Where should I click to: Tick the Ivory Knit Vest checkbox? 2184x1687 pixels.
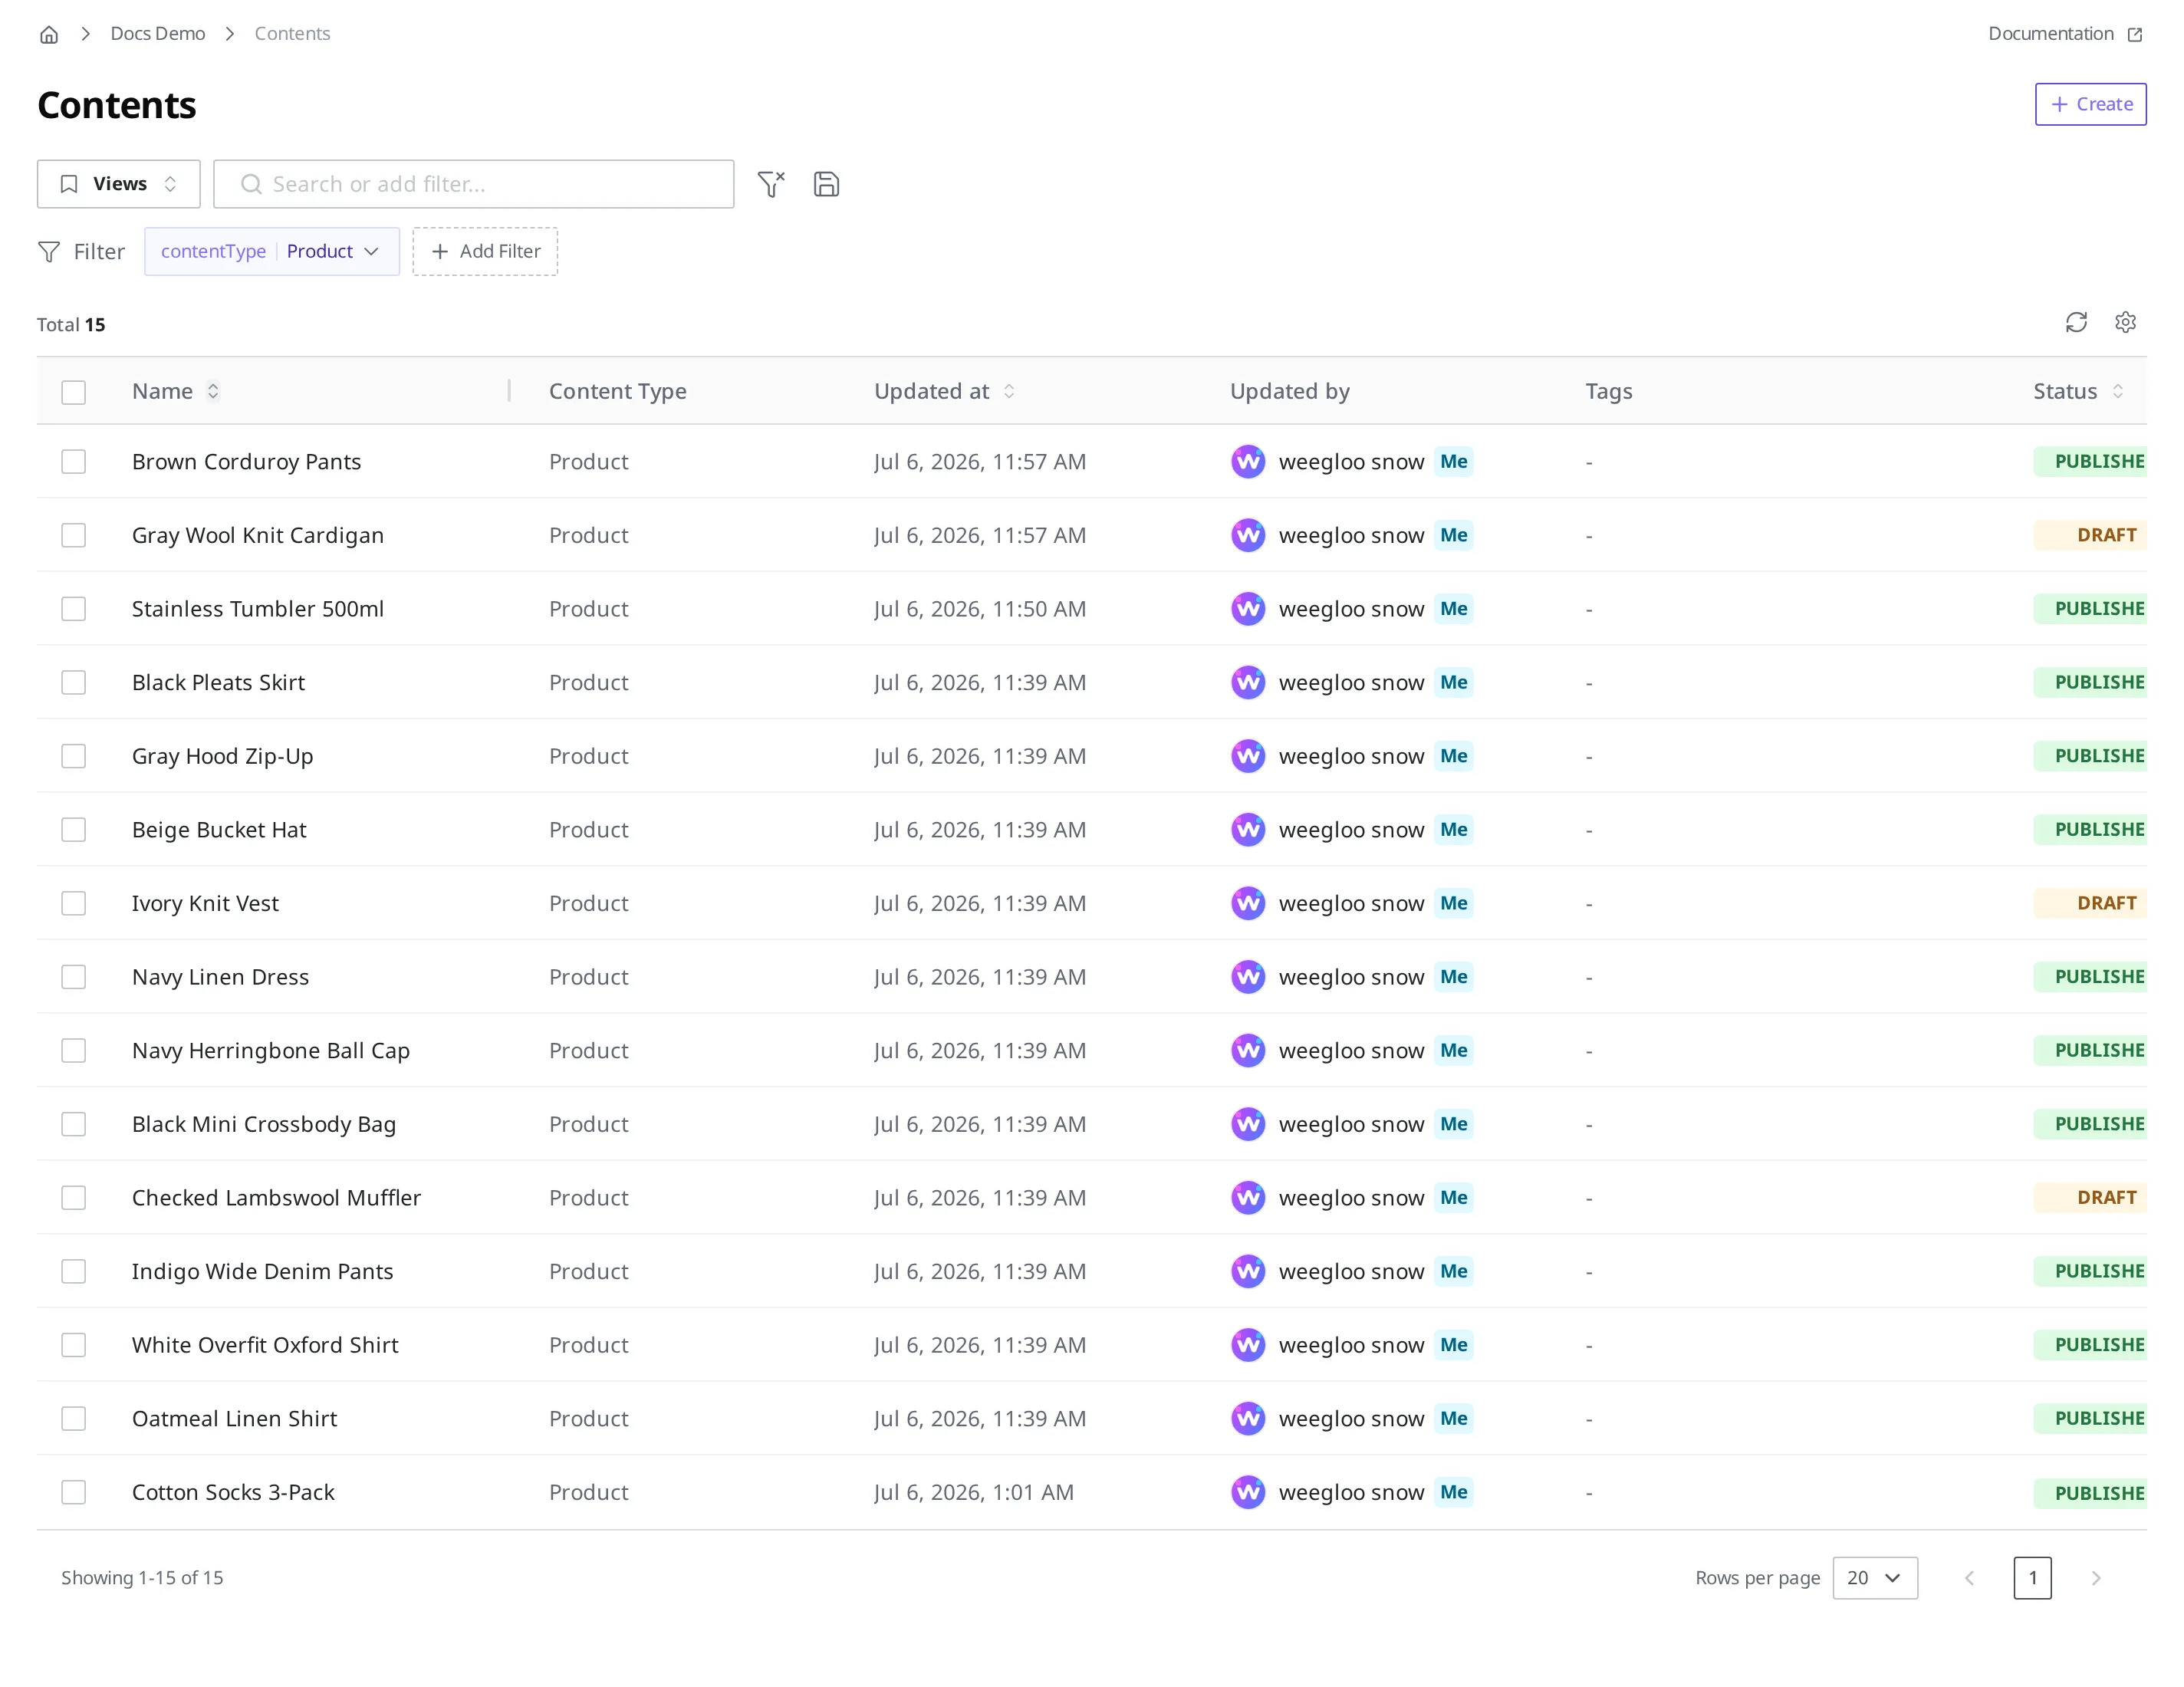coord(73,903)
